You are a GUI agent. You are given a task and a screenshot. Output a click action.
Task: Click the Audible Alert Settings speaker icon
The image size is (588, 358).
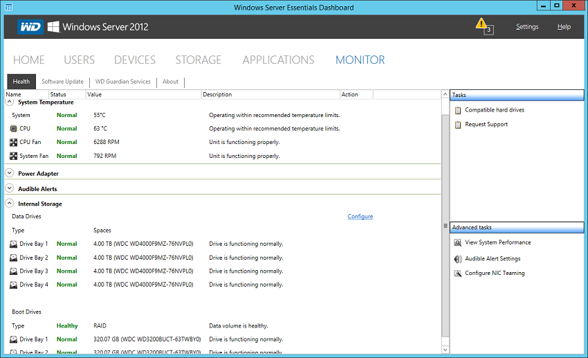(458, 259)
